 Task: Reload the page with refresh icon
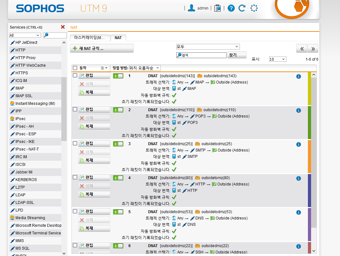pyautogui.click(x=242, y=8)
